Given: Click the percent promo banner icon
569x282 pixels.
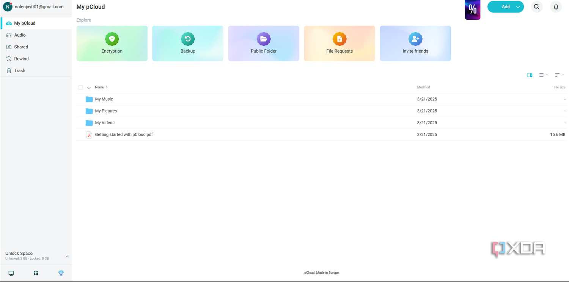Looking at the screenshot, I should coord(473,9).
